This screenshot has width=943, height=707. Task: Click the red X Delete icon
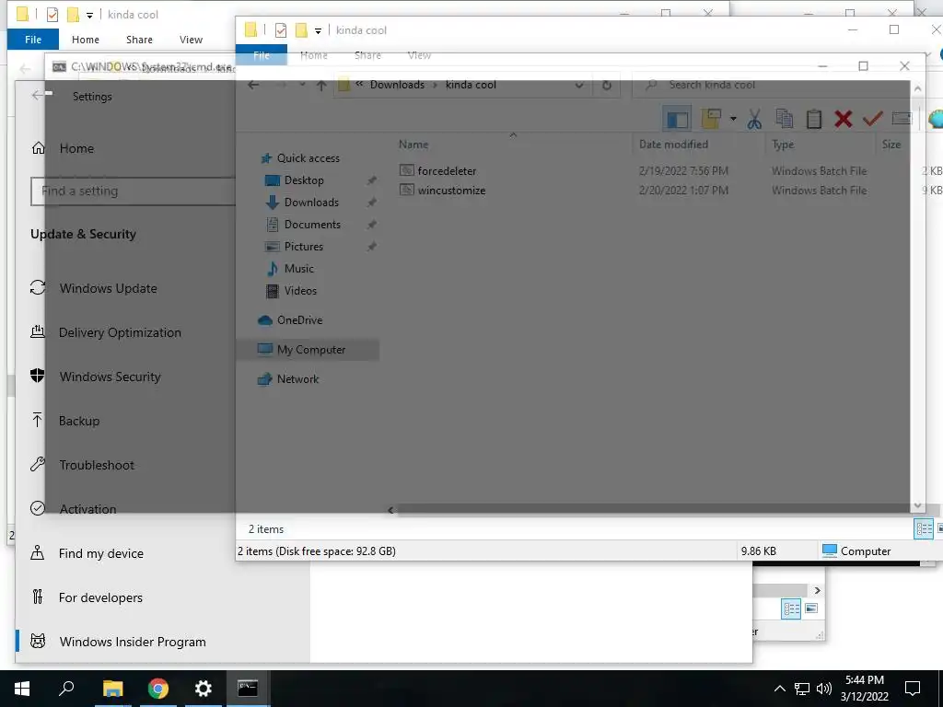click(x=844, y=119)
